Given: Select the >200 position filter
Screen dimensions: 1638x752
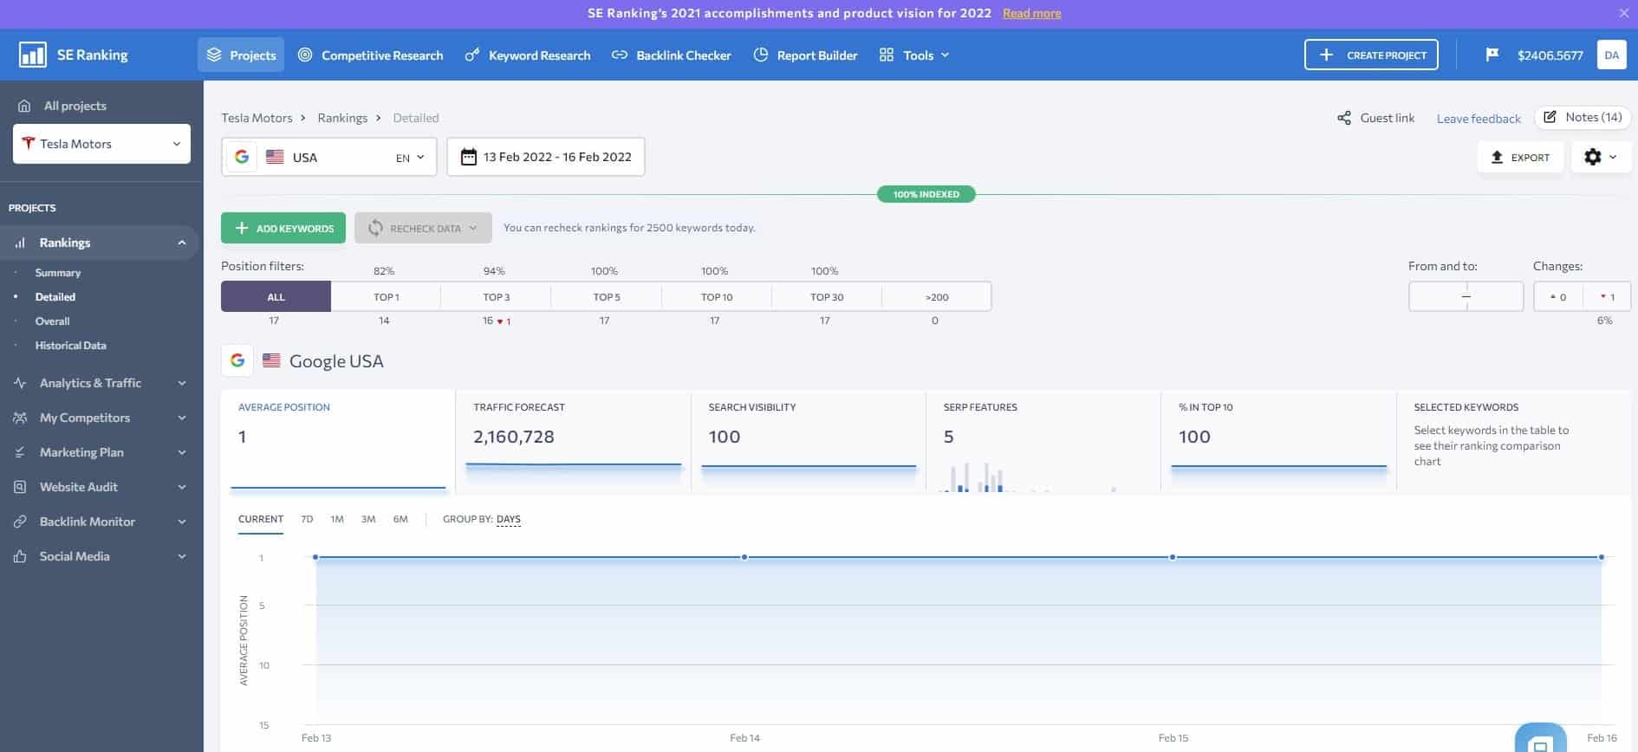Looking at the screenshot, I should click(937, 296).
